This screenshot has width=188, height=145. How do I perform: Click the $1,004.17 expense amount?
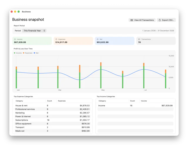point(85,120)
